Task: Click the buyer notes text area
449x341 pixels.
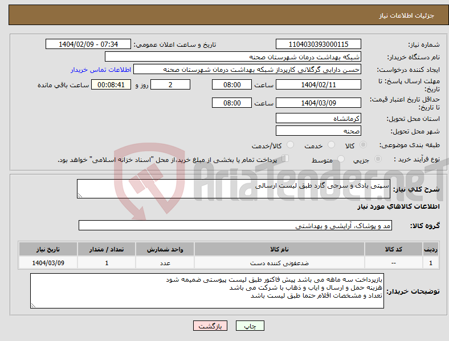Action: [207, 291]
